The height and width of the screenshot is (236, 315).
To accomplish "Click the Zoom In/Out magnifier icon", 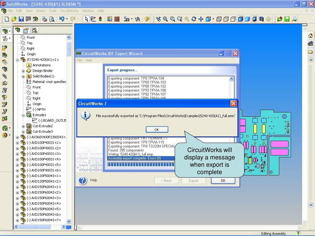I will click(x=180, y=19).
